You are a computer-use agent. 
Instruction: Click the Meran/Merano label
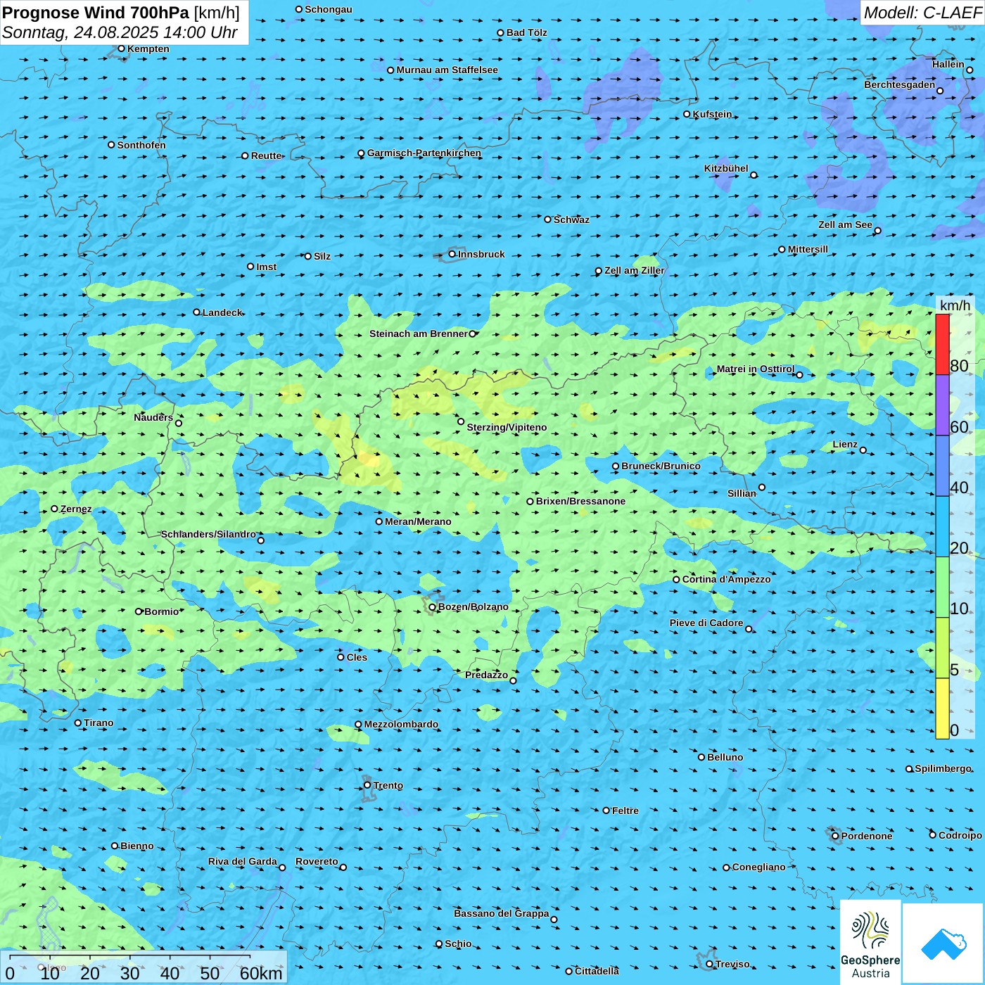pos(418,521)
